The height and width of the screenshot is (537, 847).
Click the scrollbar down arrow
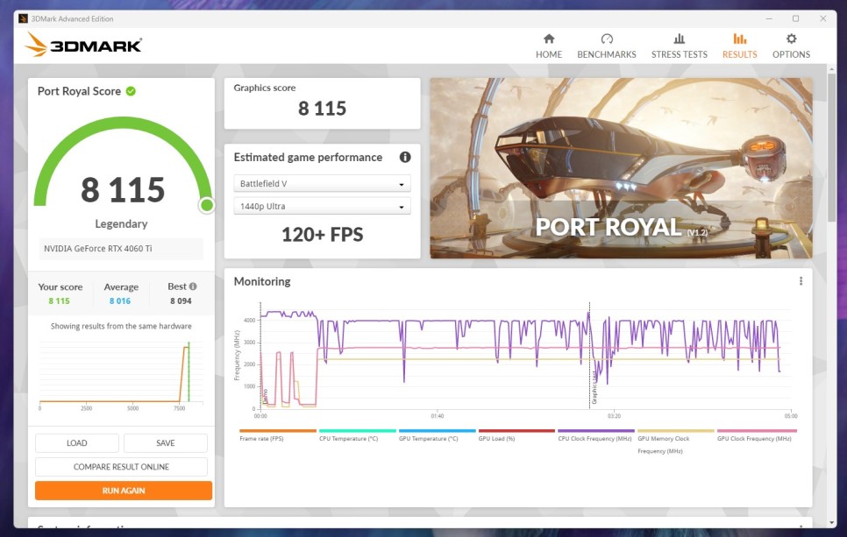[x=831, y=523]
